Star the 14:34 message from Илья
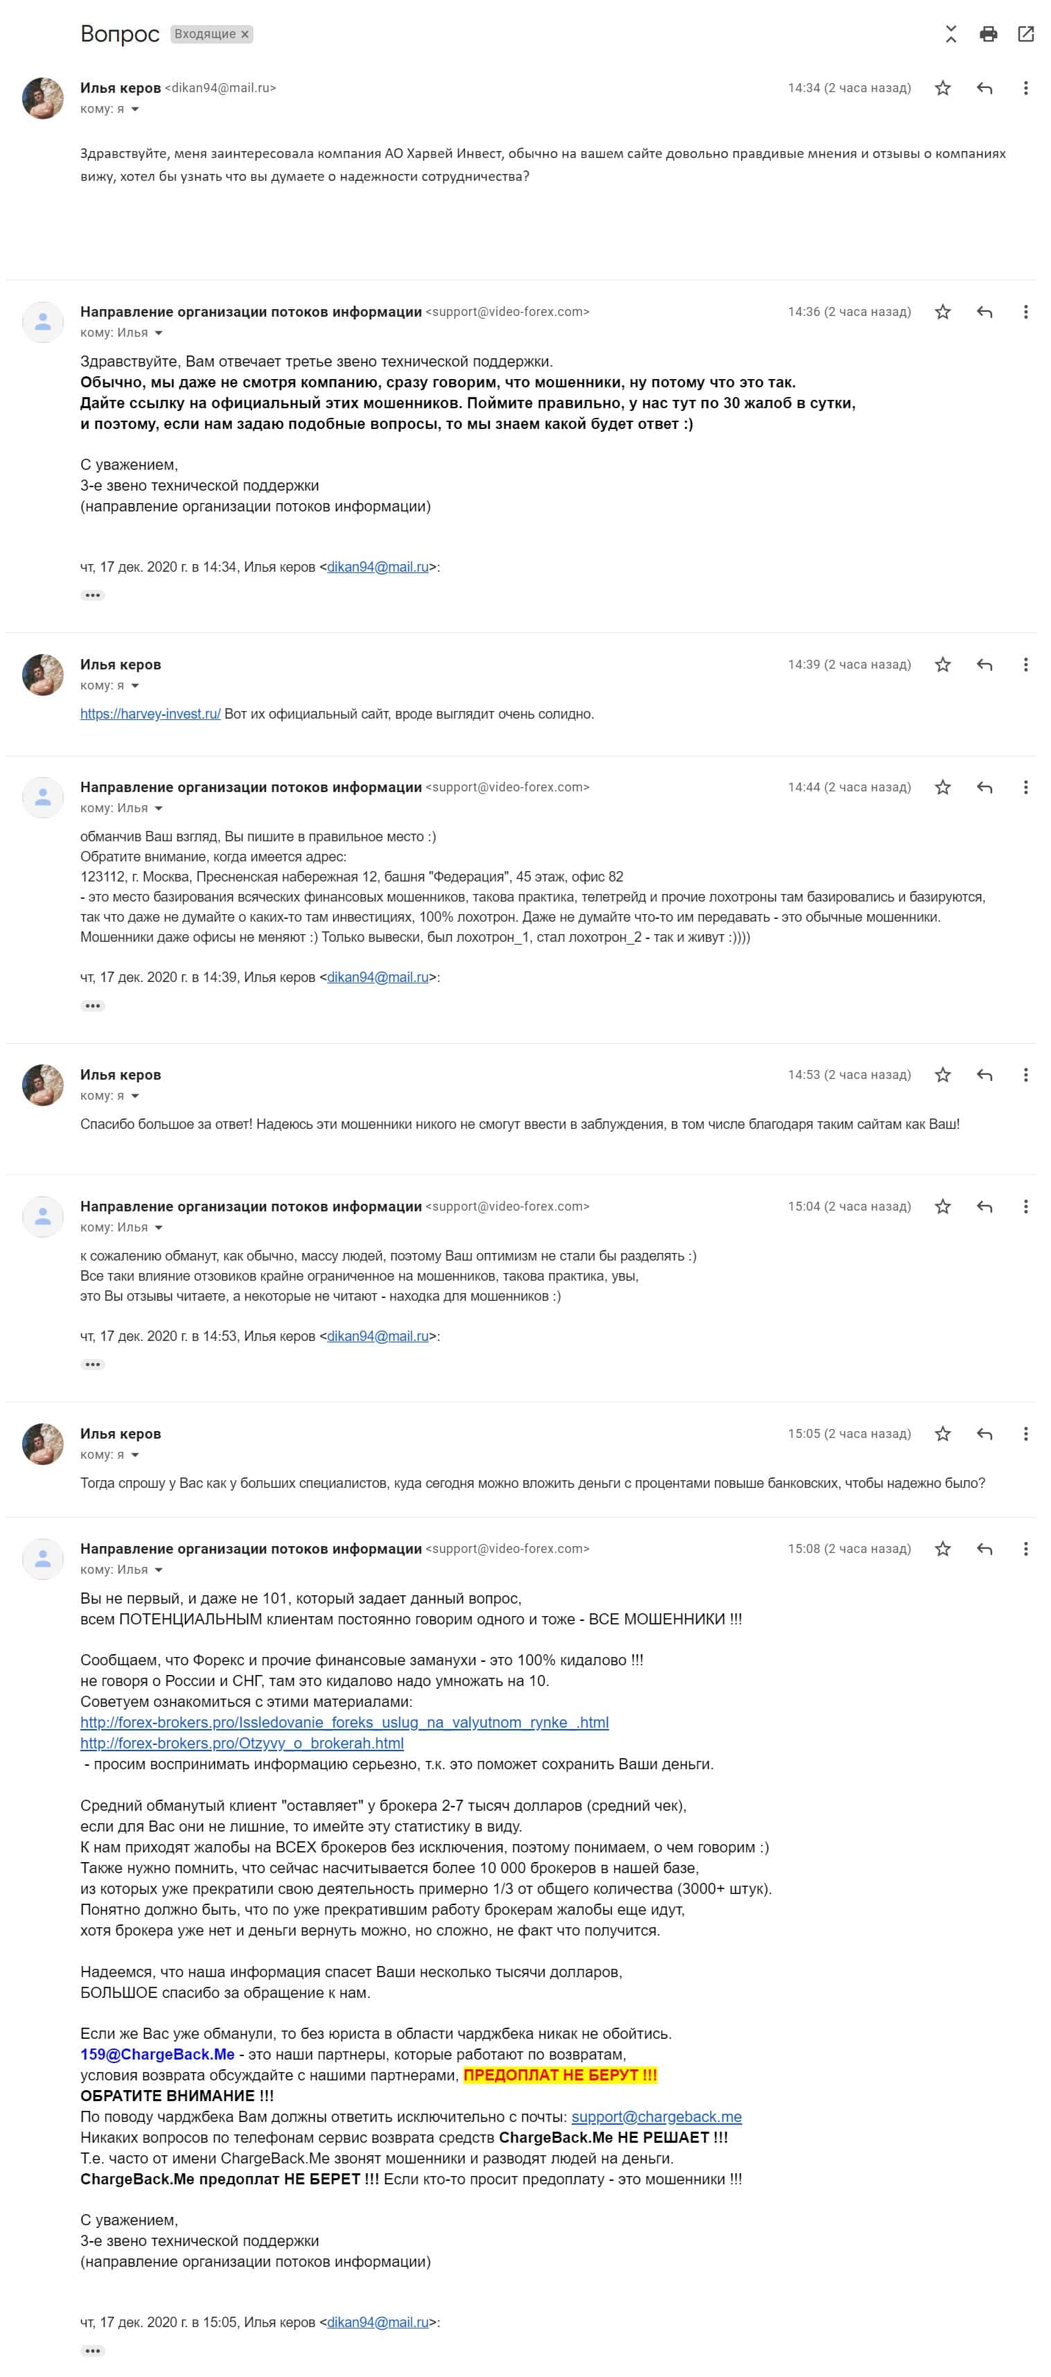 point(942,87)
